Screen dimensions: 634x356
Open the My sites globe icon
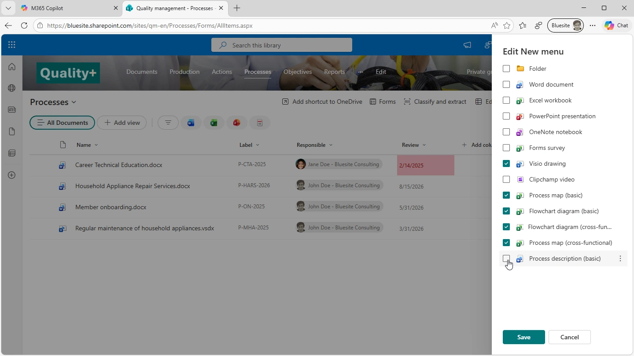[12, 88]
